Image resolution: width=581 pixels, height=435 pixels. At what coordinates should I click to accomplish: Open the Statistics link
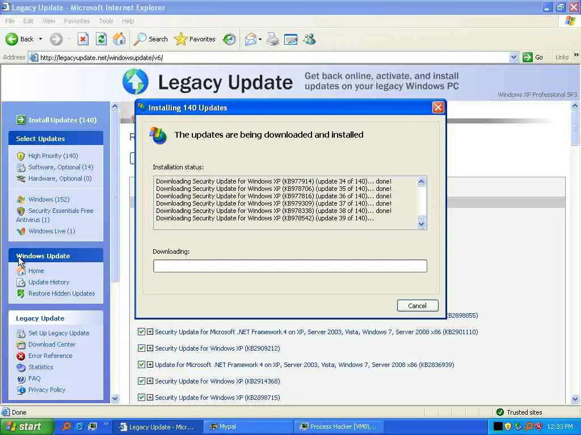41,367
